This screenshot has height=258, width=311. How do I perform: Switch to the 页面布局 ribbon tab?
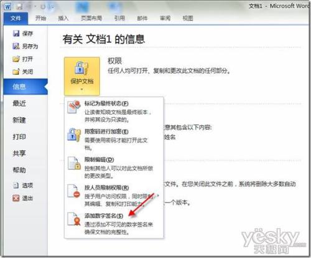pyautogui.click(x=91, y=18)
